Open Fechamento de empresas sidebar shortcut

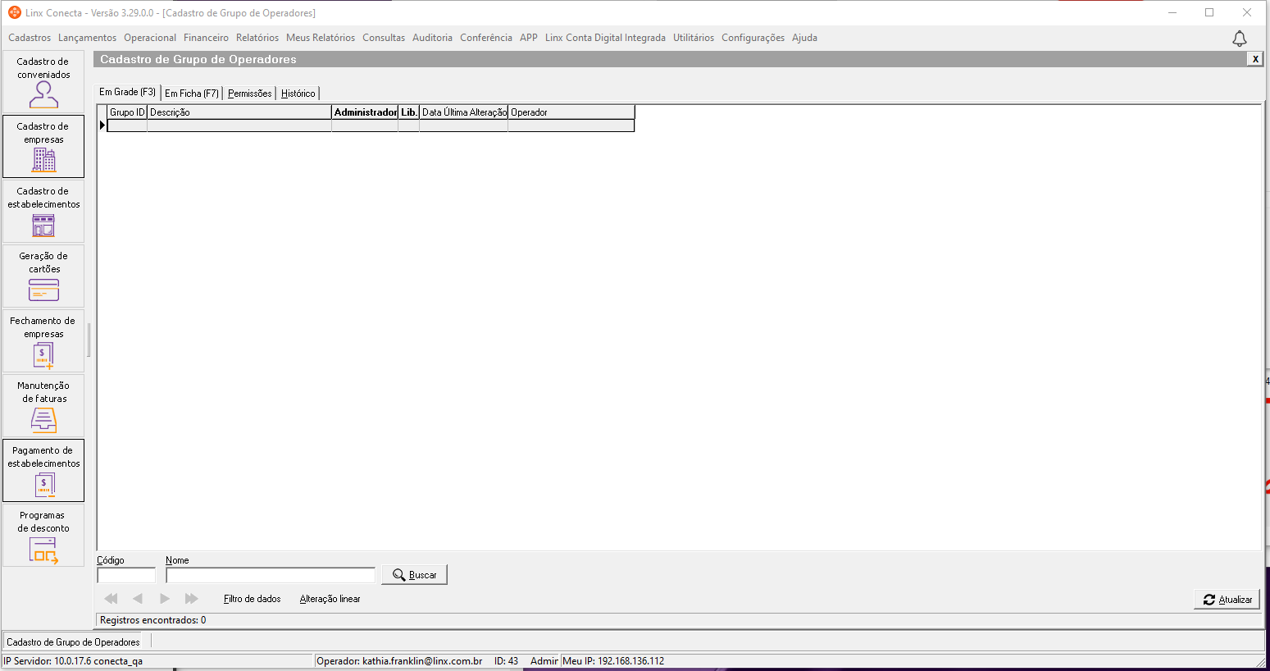click(x=43, y=341)
